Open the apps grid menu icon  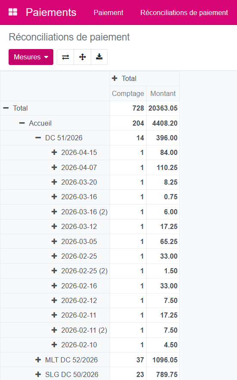pos(13,12)
